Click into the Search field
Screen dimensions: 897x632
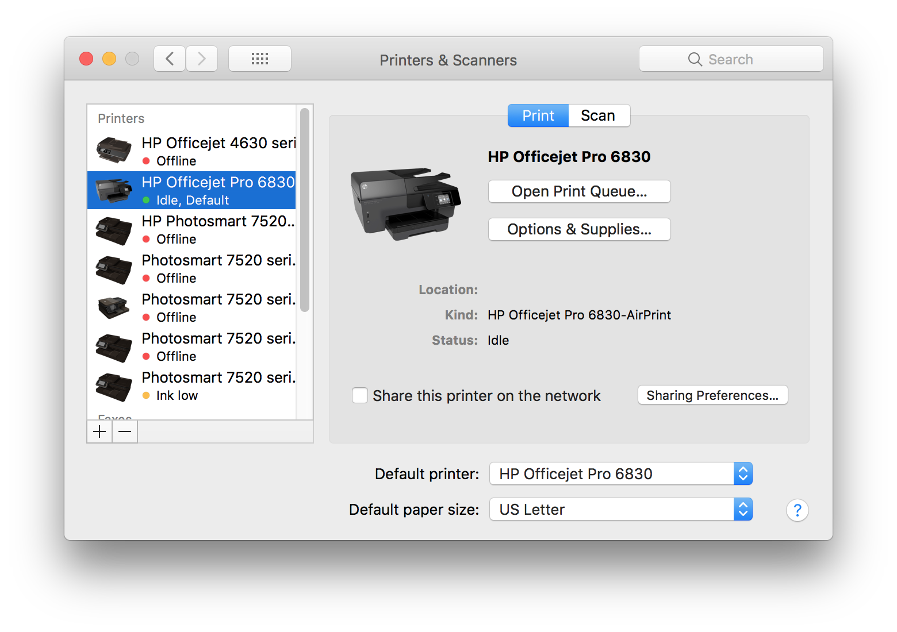tap(731, 59)
